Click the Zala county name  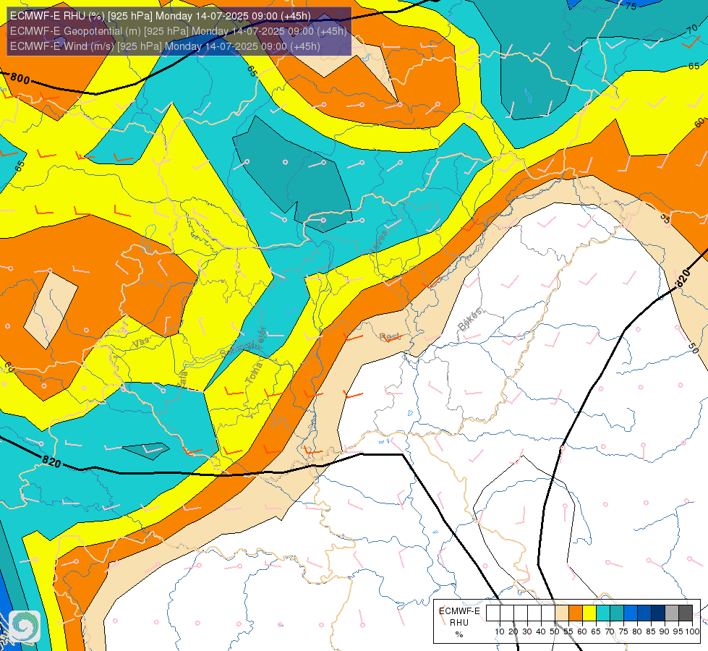click(x=183, y=378)
